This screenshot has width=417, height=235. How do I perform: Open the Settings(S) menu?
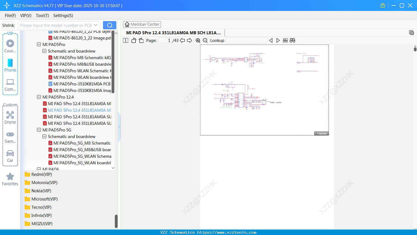point(63,16)
